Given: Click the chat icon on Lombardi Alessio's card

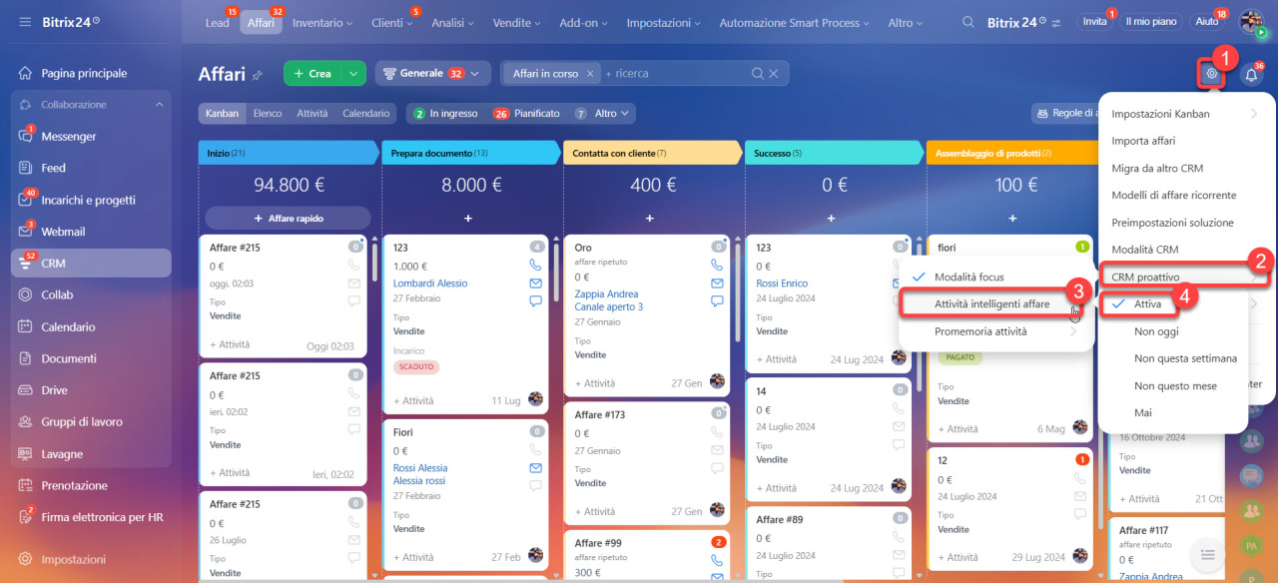Looking at the screenshot, I should coord(535,300).
